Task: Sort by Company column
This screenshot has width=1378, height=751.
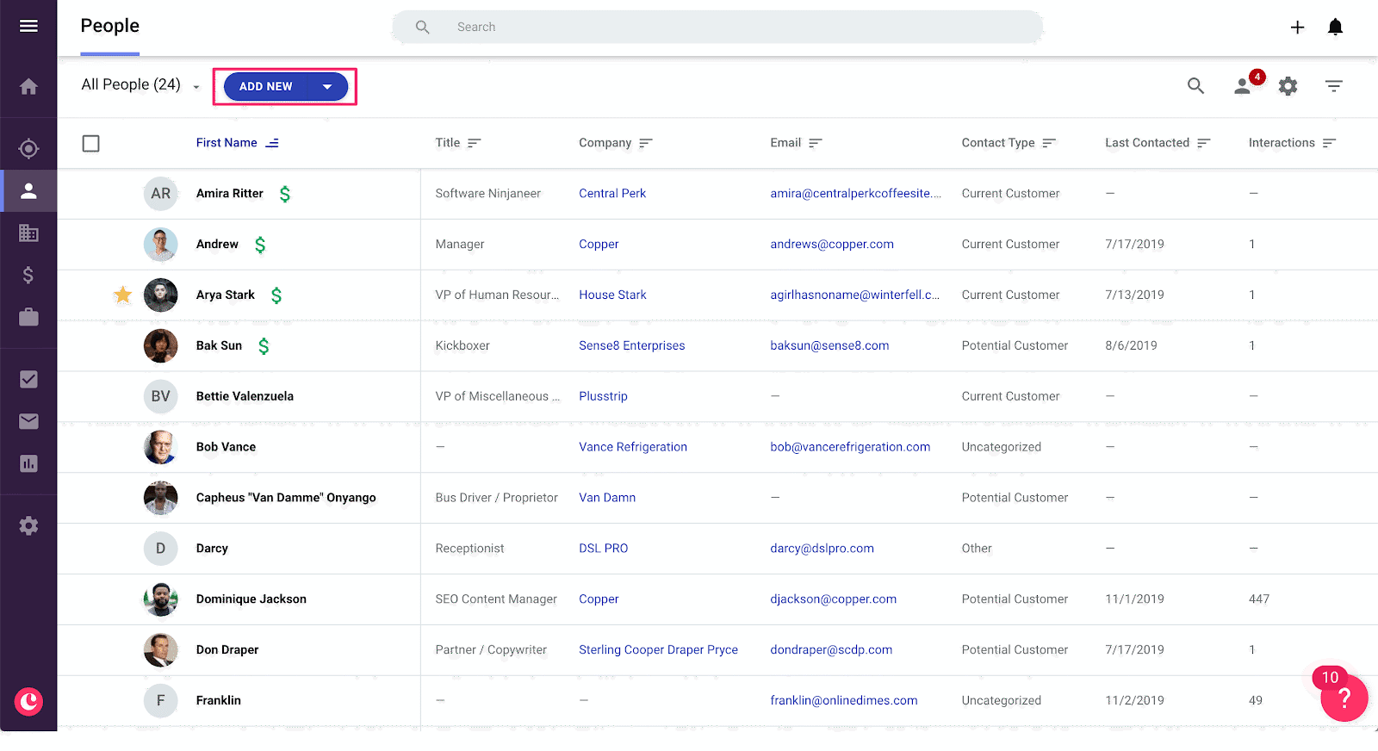Action: click(615, 143)
